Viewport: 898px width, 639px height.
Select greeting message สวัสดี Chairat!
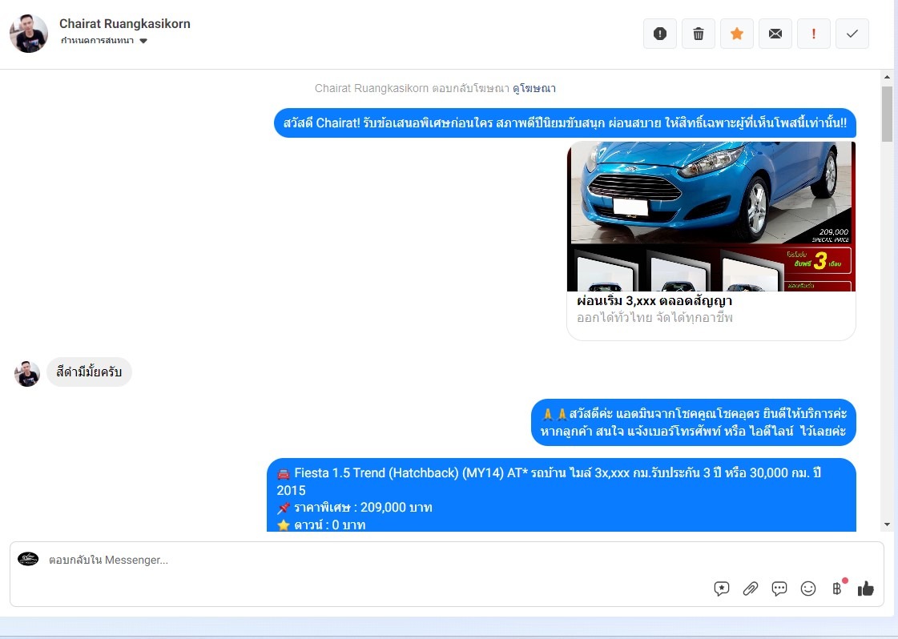click(565, 123)
